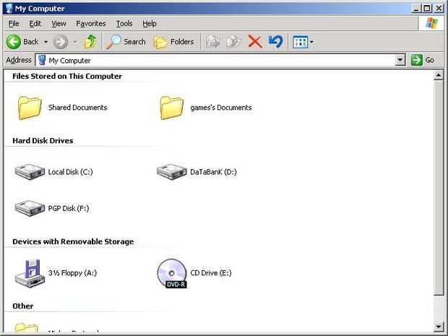Image resolution: width=448 pixels, height=336 pixels.
Task: Open the Tools menu
Action: click(124, 24)
